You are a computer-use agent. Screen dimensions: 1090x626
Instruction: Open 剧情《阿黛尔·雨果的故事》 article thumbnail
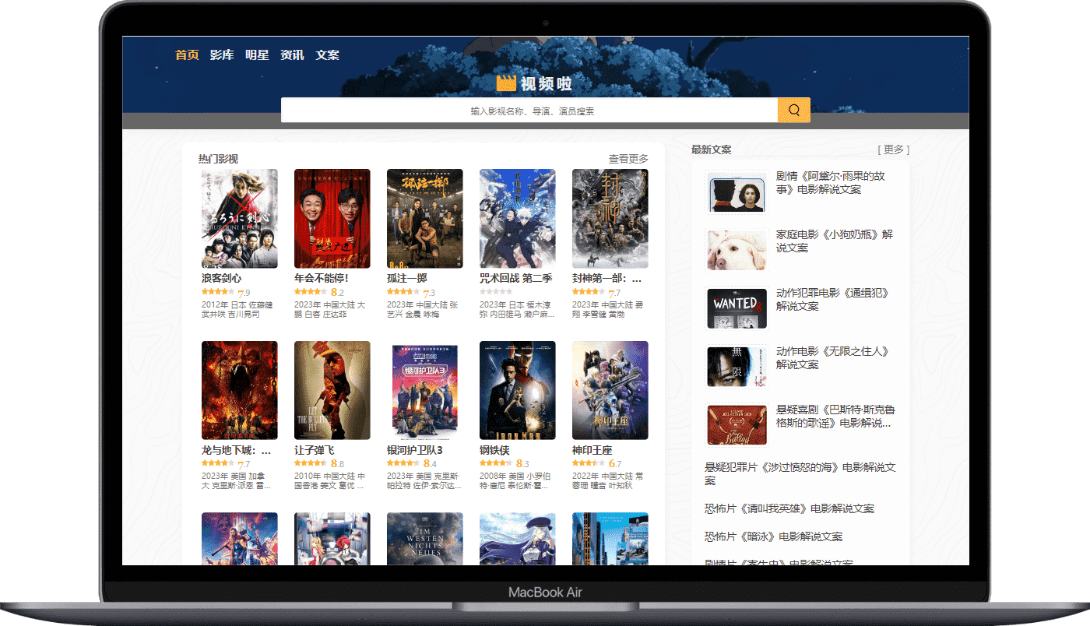737,192
